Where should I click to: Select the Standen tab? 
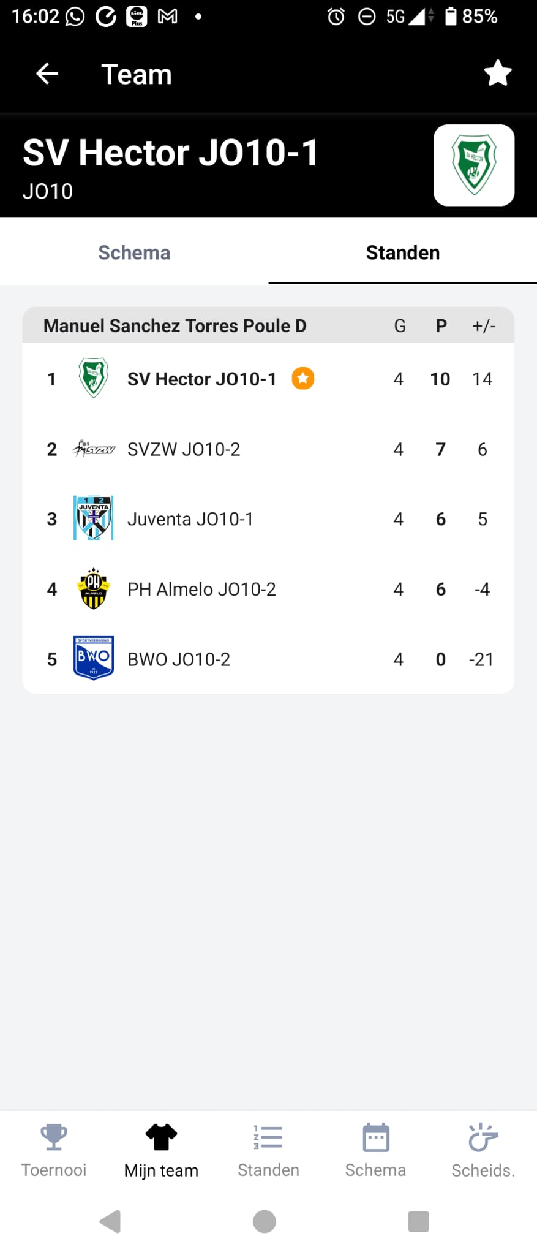(x=403, y=252)
